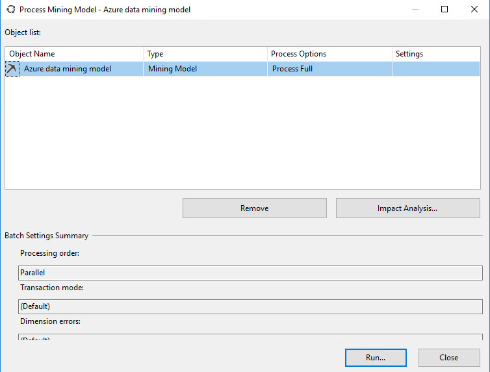The height and width of the screenshot is (372, 490).
Task: Maximize the dialog window
Action: click(445, 9)
